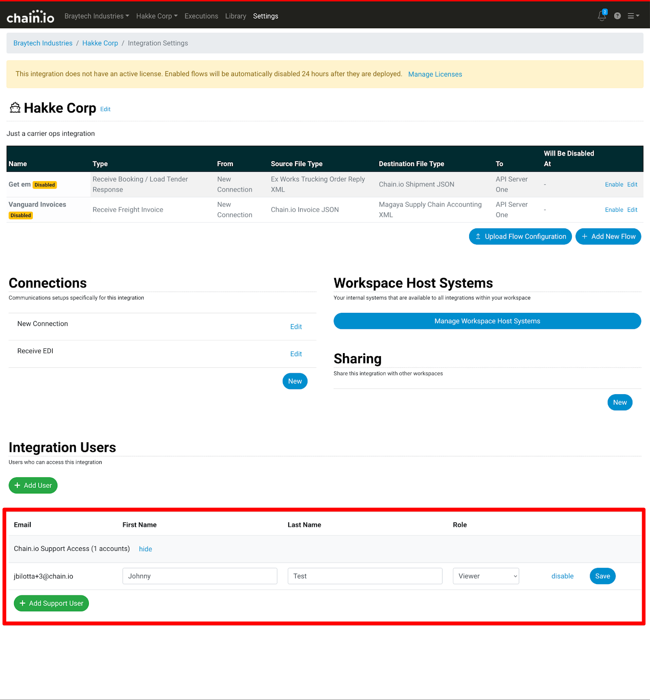Hide the Chain.io Support Access accounts
Screen dimensions: 650x700
tap(145, 549)
